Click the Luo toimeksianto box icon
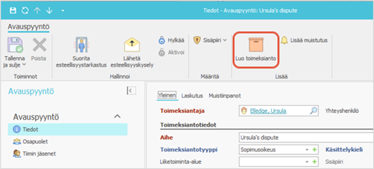This screenshot has height=169, width=374. (x=256, y=45)
